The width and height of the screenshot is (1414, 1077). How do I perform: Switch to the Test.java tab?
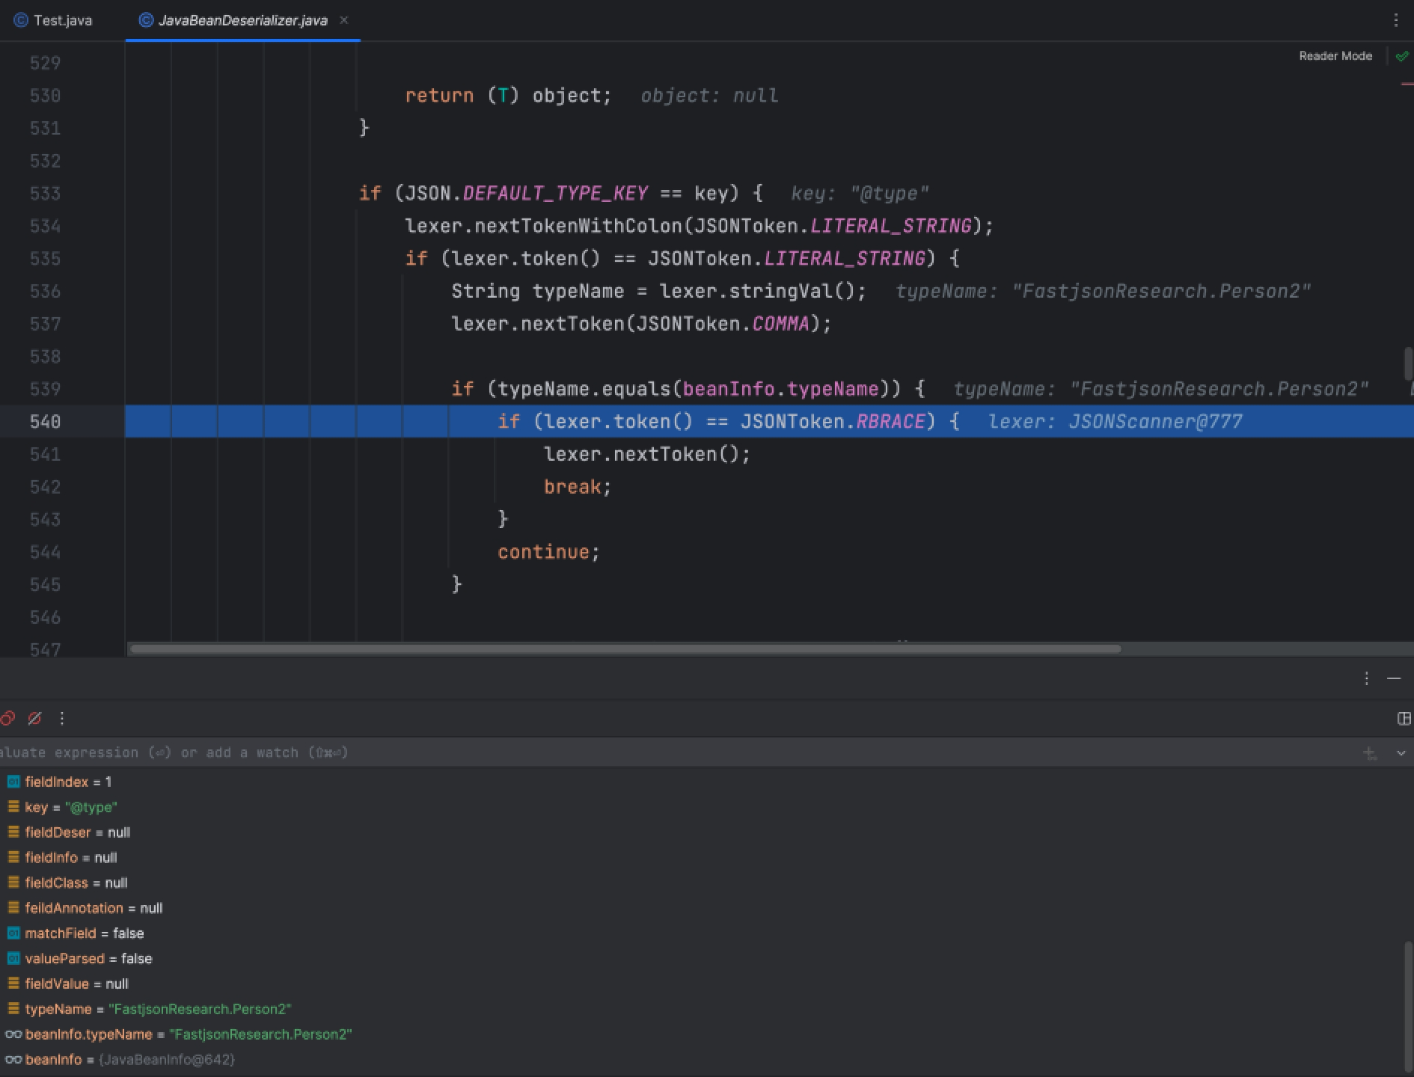point(53,20)
